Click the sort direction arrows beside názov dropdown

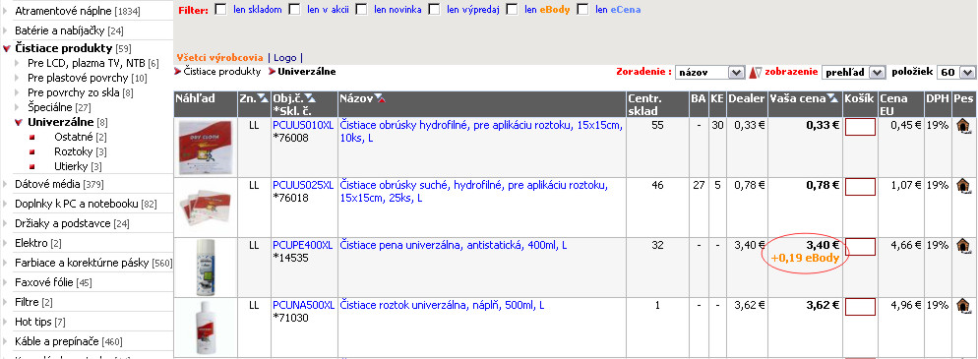pyautogui.click(x=756, y=73)
